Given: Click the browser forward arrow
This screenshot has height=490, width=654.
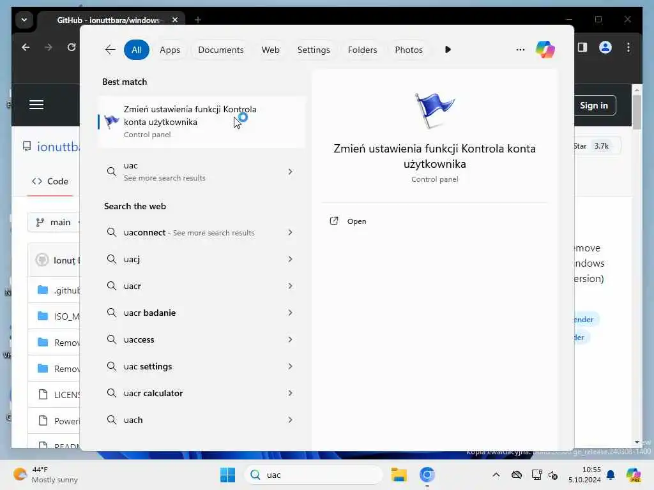Looking at the screenshot, I should (x=49, y=47).
